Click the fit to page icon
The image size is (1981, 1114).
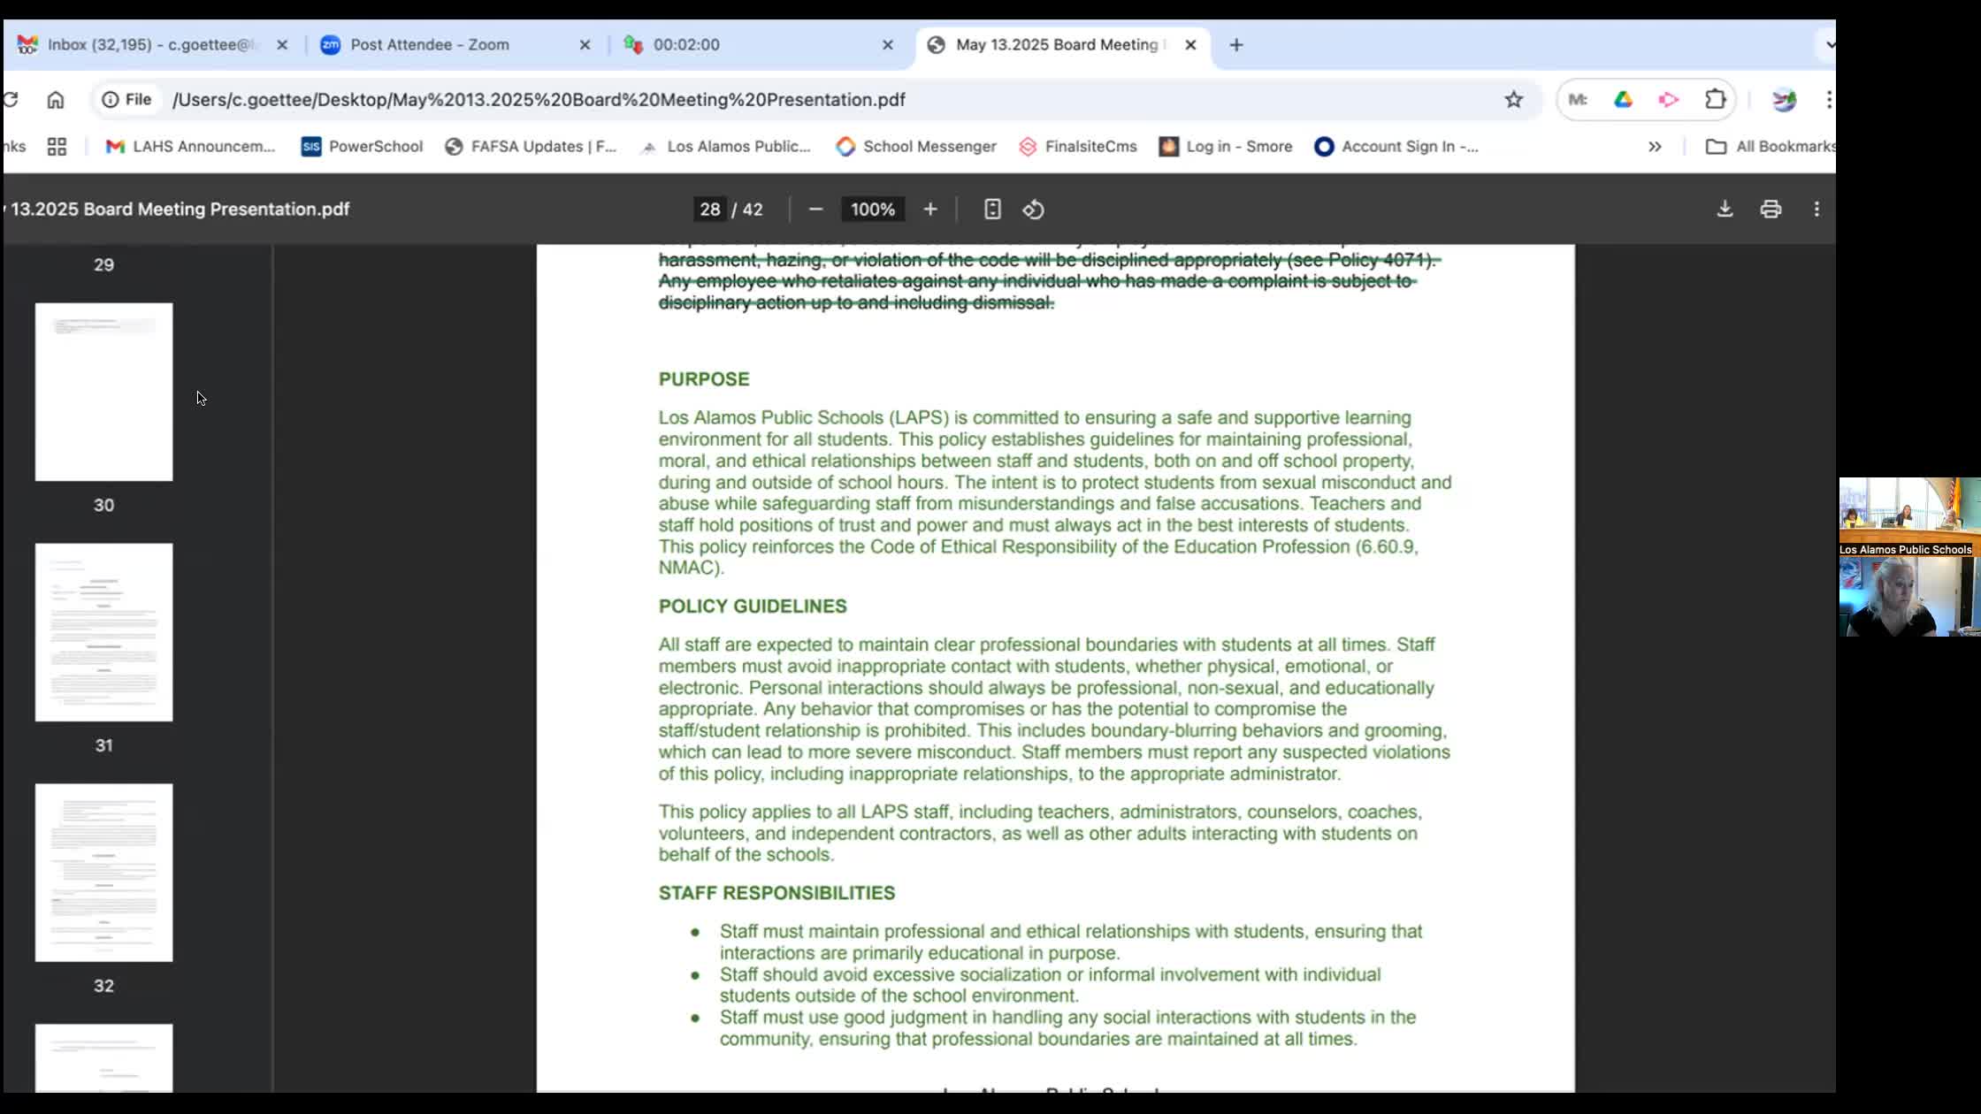(992, 210)
